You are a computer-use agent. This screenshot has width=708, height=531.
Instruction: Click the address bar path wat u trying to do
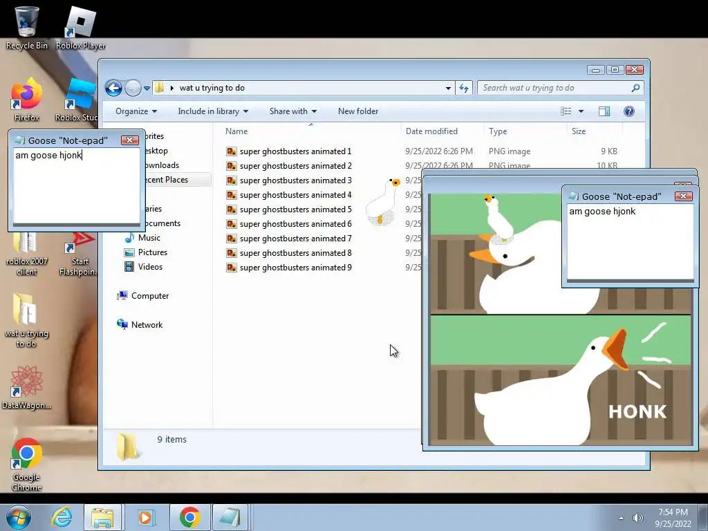pos(212,88)
